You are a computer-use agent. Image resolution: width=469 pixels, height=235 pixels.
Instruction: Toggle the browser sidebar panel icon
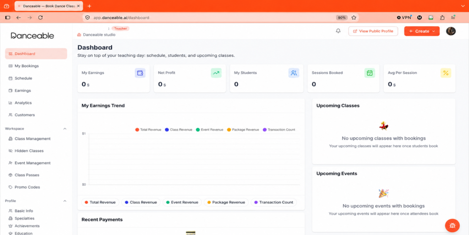8,18
